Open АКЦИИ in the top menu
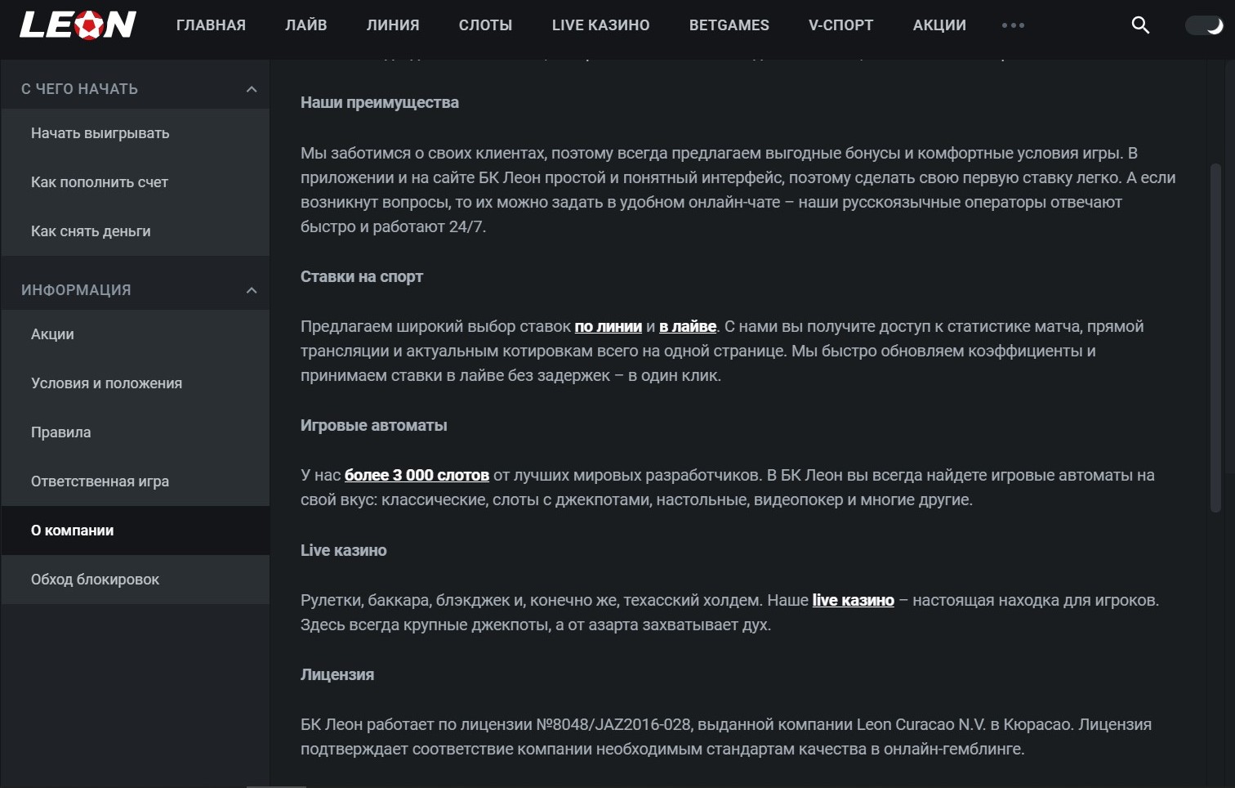The height and width of the screenshot is (788, 1235). click(939, 25)
